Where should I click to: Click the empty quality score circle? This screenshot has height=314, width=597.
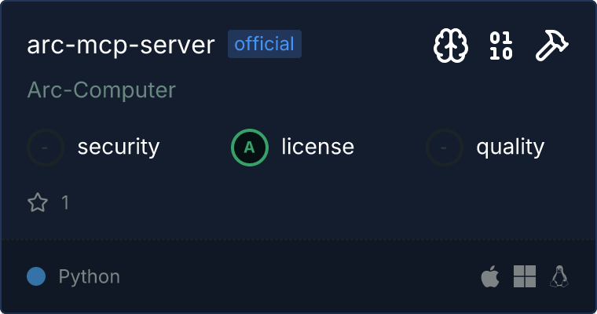click(x=445, y=148)
